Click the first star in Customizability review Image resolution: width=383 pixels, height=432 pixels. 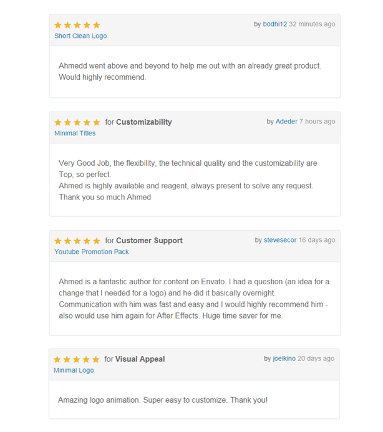[x=58, y=123]
